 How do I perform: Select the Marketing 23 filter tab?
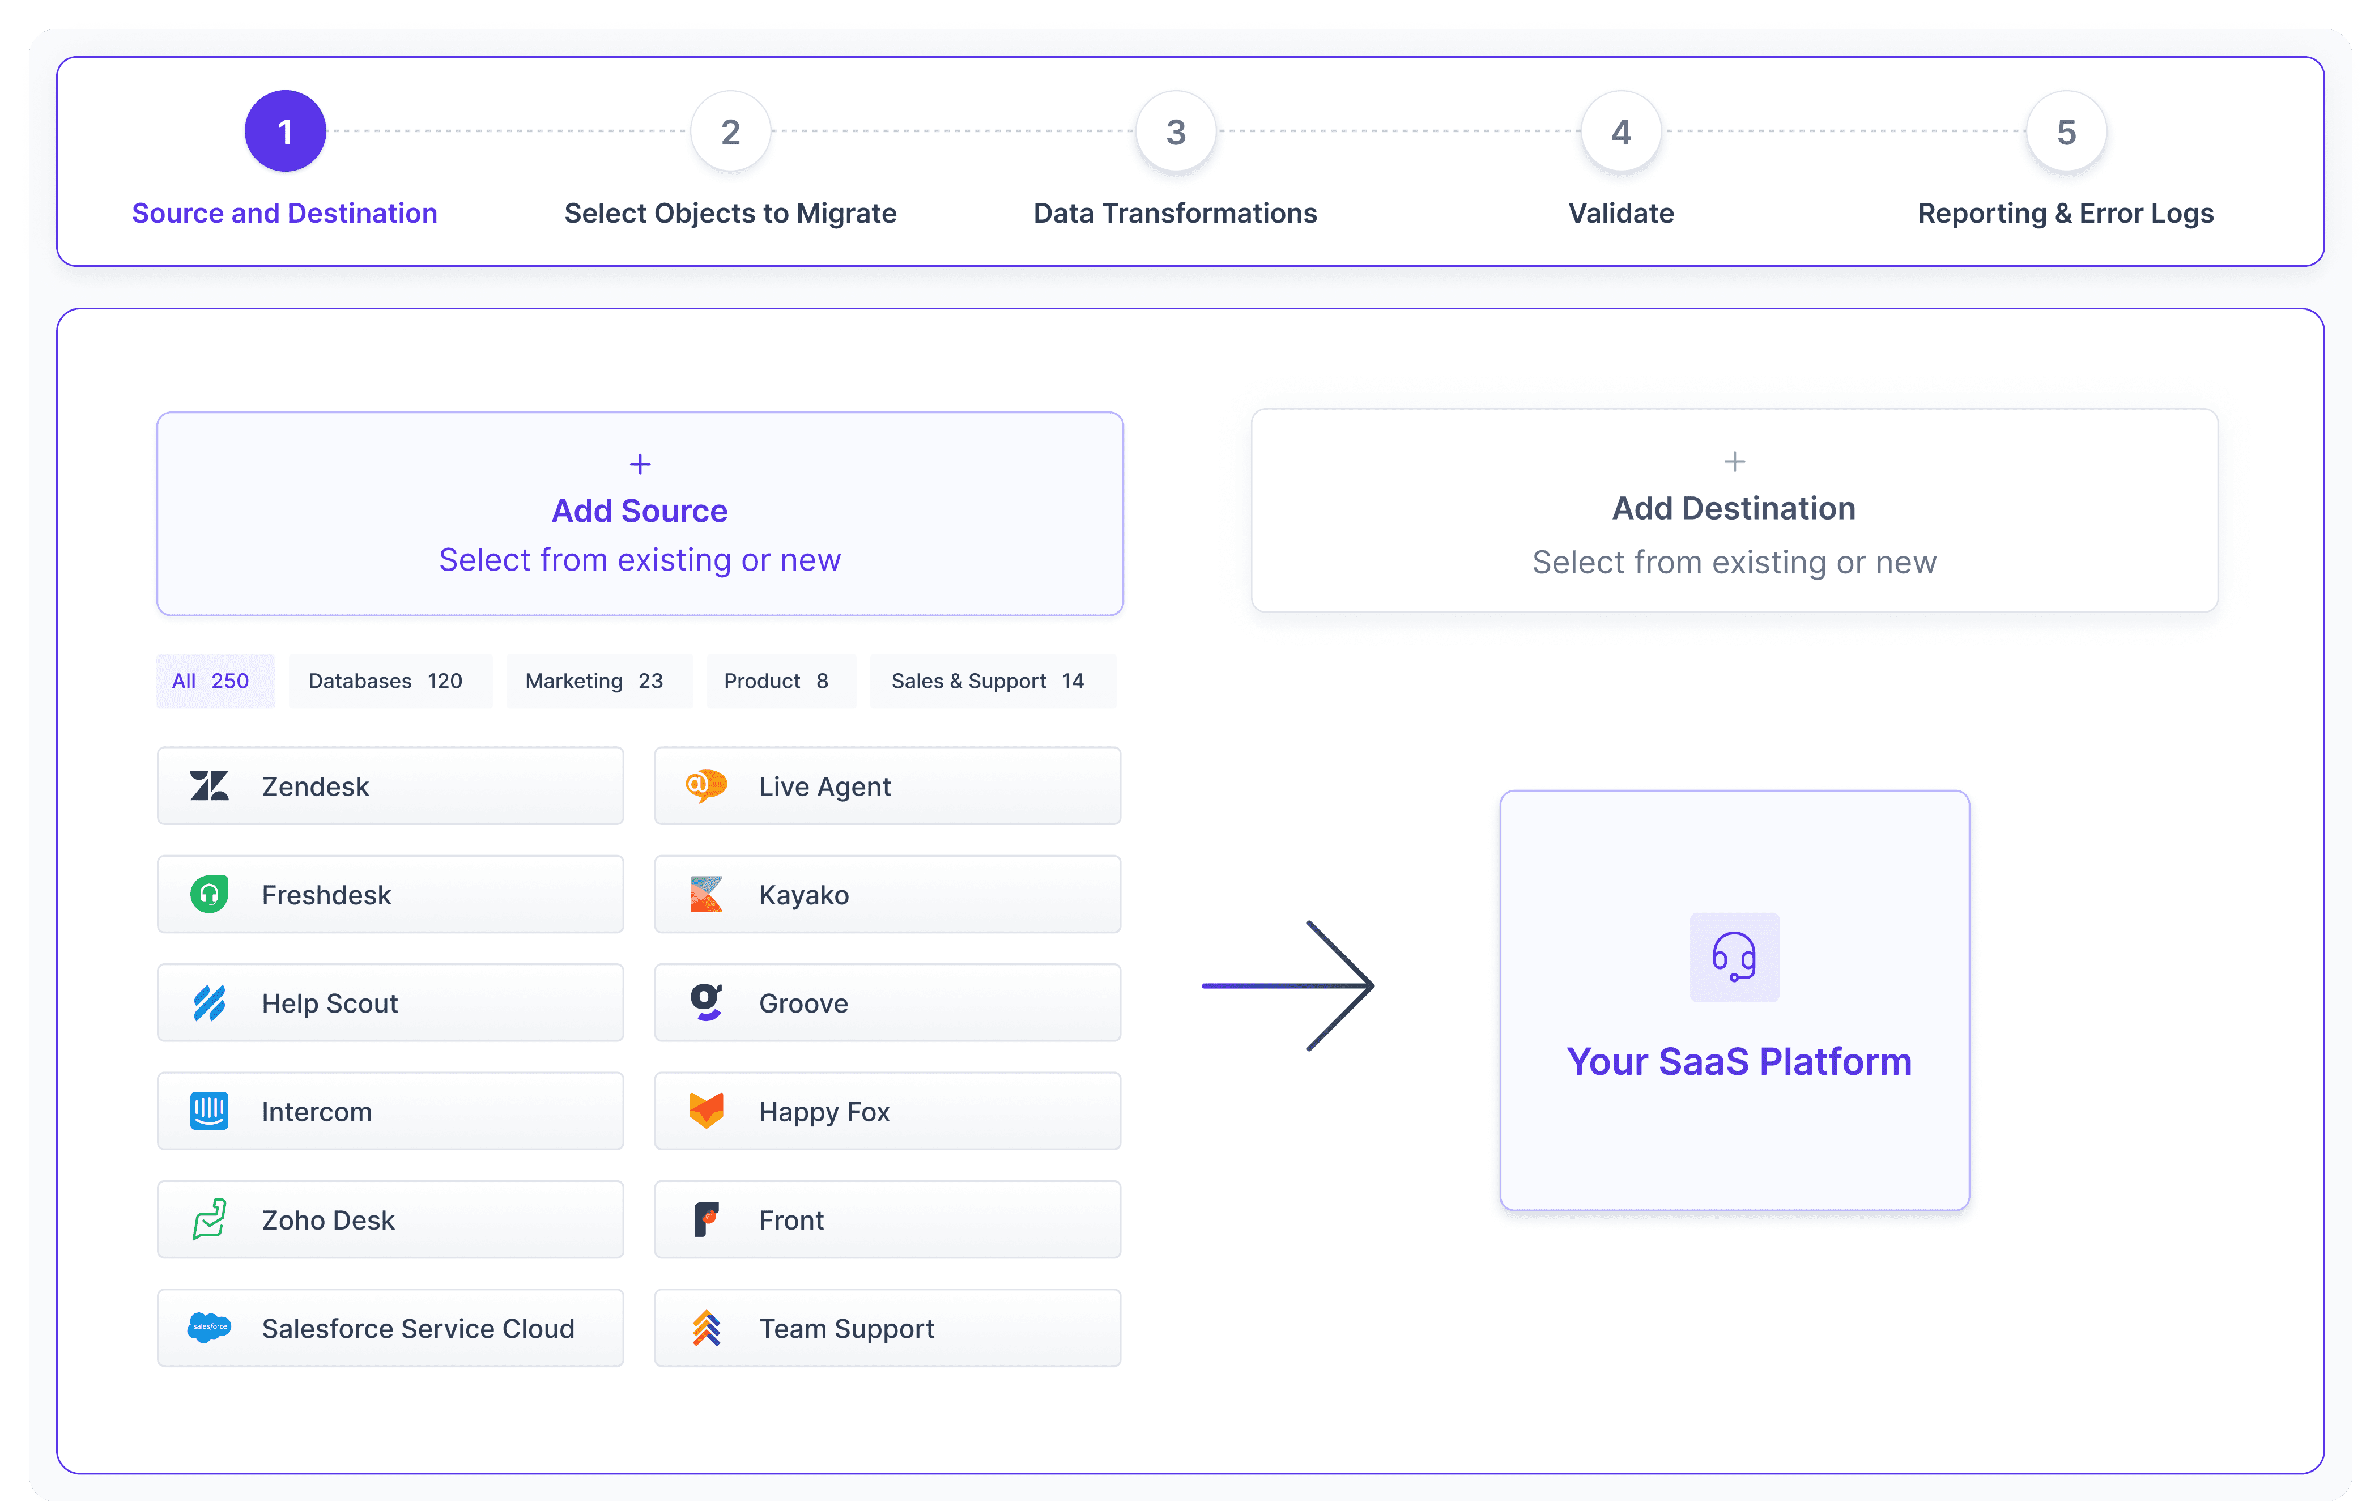(599, 681)
